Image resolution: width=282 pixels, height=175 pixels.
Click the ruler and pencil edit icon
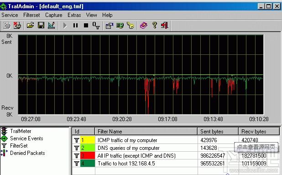point(52,26)
